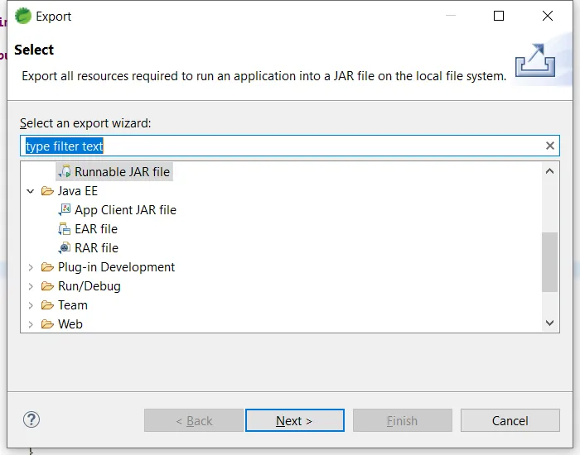Click the App Client JAR file icon
The height and width of the screenshot is (455, 580).
(x=65, y=210)
